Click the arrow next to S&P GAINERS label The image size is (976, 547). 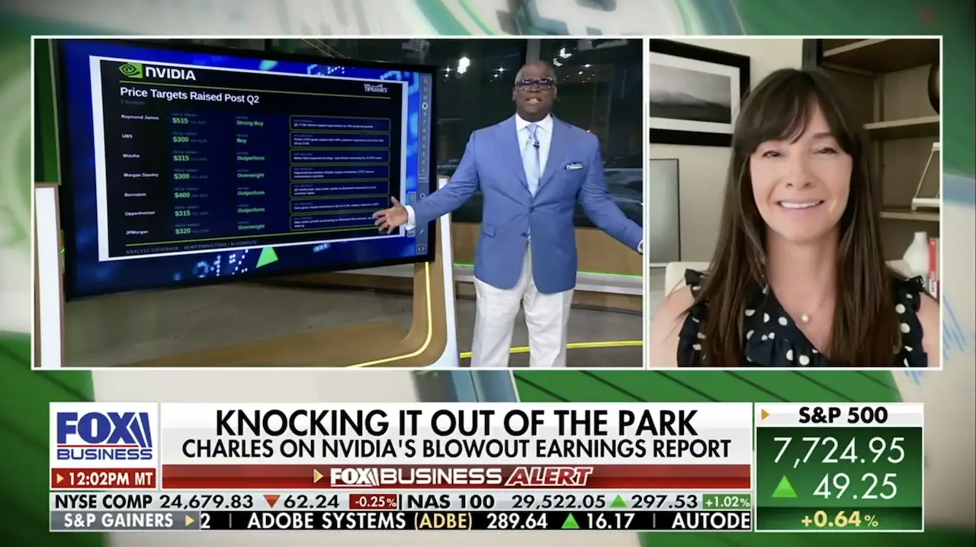tap(190, 521)
